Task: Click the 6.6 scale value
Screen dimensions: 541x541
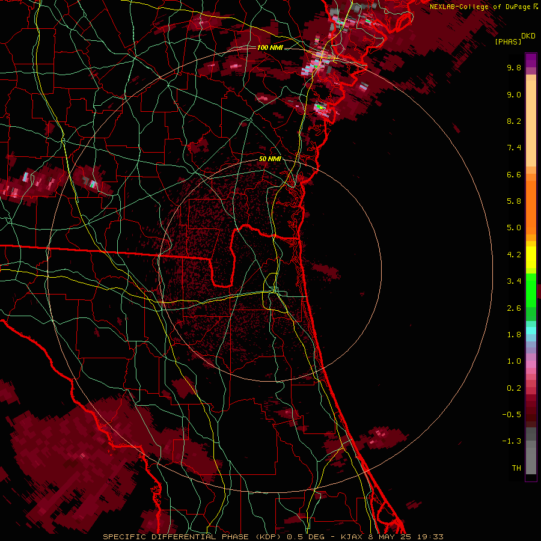Action: [514, 174]
